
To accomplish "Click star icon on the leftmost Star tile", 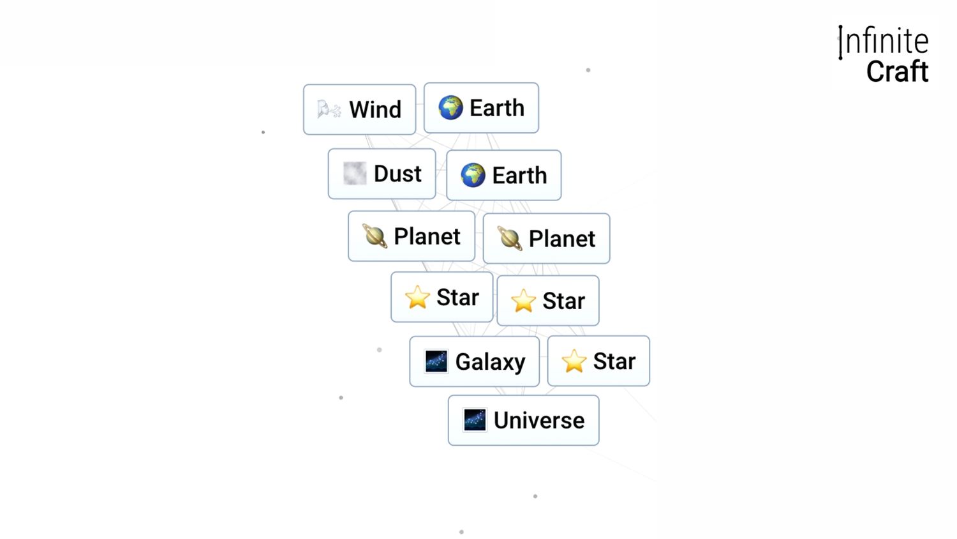I will coord(417,298).
